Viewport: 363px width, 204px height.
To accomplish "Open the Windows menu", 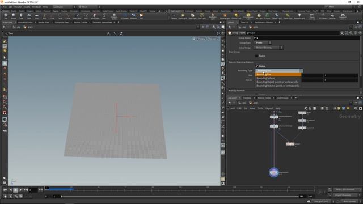I will pyautogui.click(x=36, y=7).
